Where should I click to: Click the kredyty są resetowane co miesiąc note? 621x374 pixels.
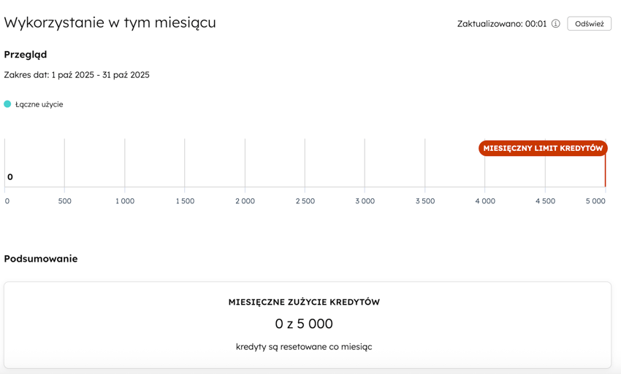[304, 347]
